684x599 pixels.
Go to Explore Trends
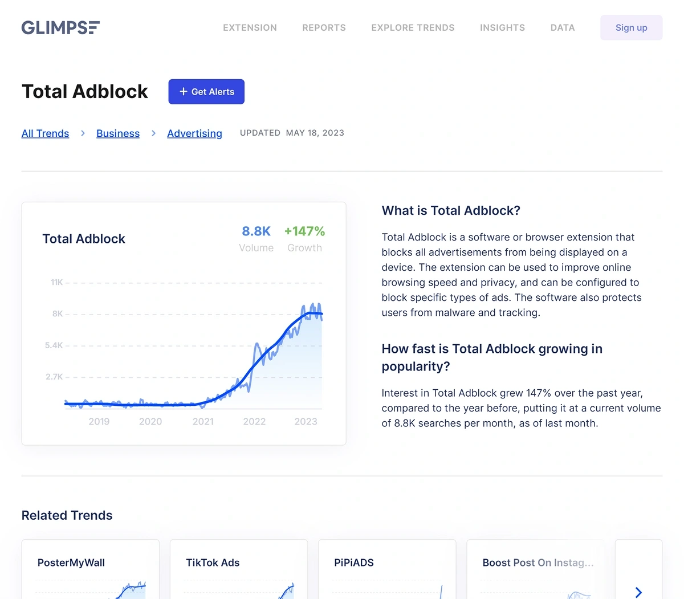pos(413,27)
